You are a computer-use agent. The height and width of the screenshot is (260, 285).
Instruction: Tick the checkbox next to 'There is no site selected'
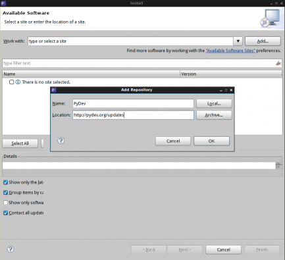tap(12, 82)
